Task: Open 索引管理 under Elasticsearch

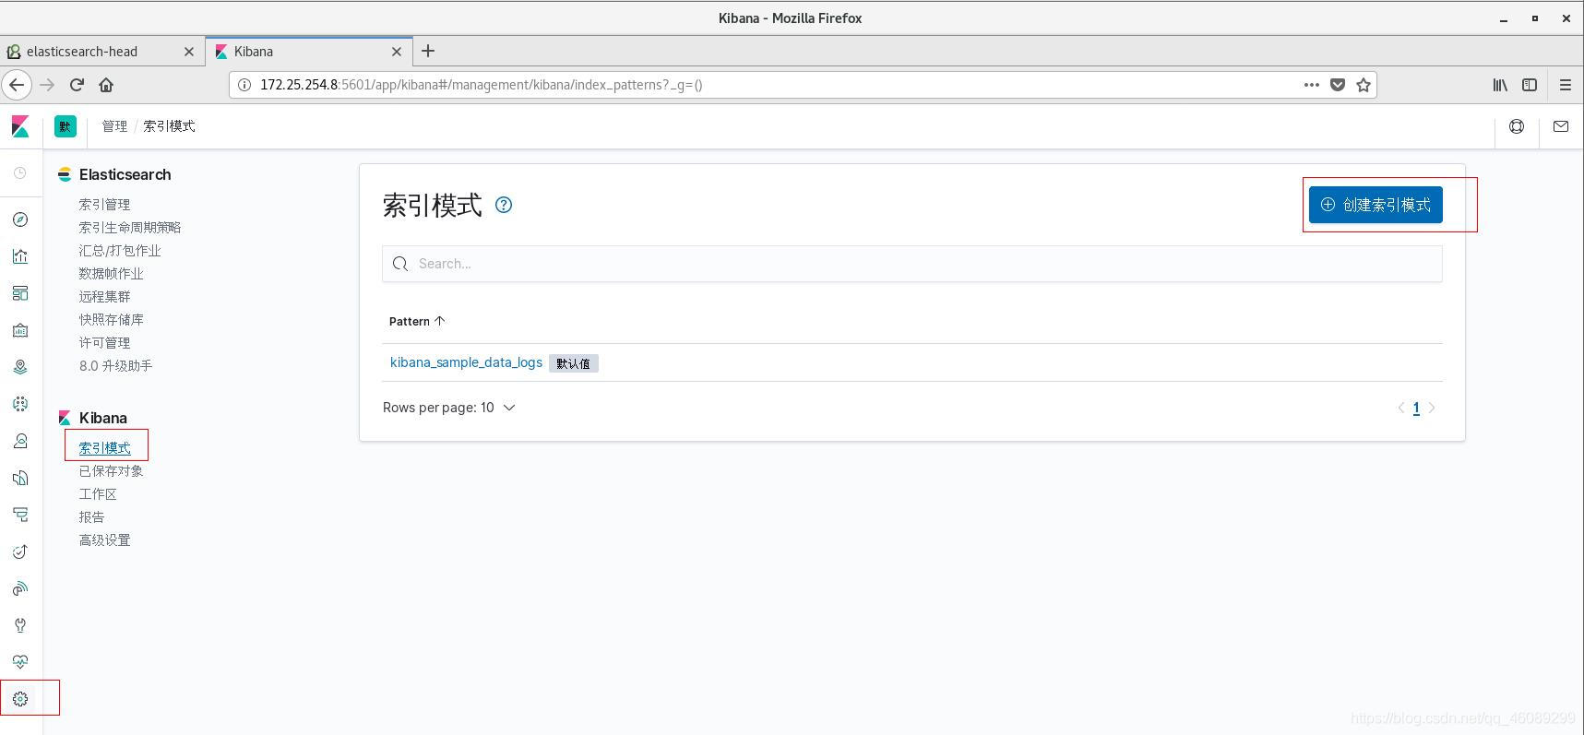Action: click(x=104, y=205)
